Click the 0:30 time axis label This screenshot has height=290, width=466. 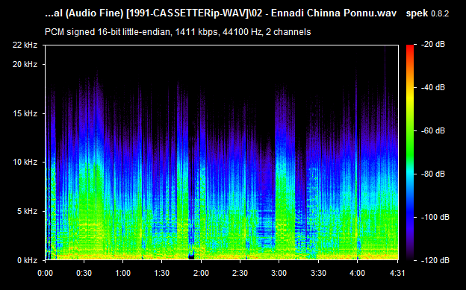coord(84,273)
